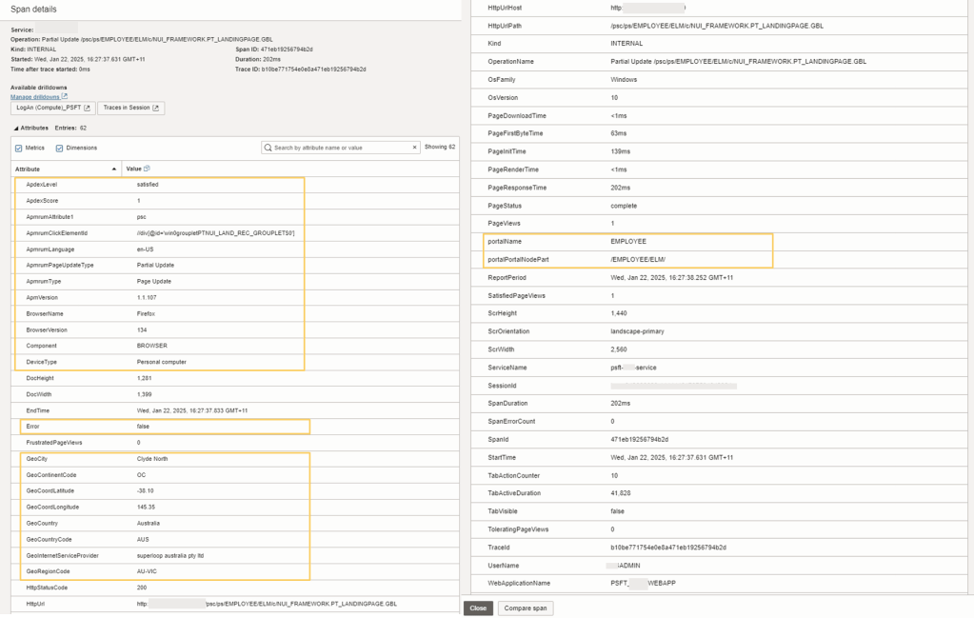Open the Manage drilldowns link

(35, 97)
